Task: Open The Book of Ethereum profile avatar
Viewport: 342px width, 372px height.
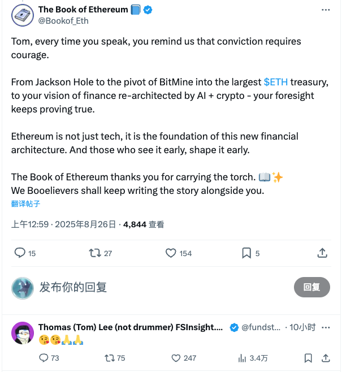Action: (x=23, y=15)
